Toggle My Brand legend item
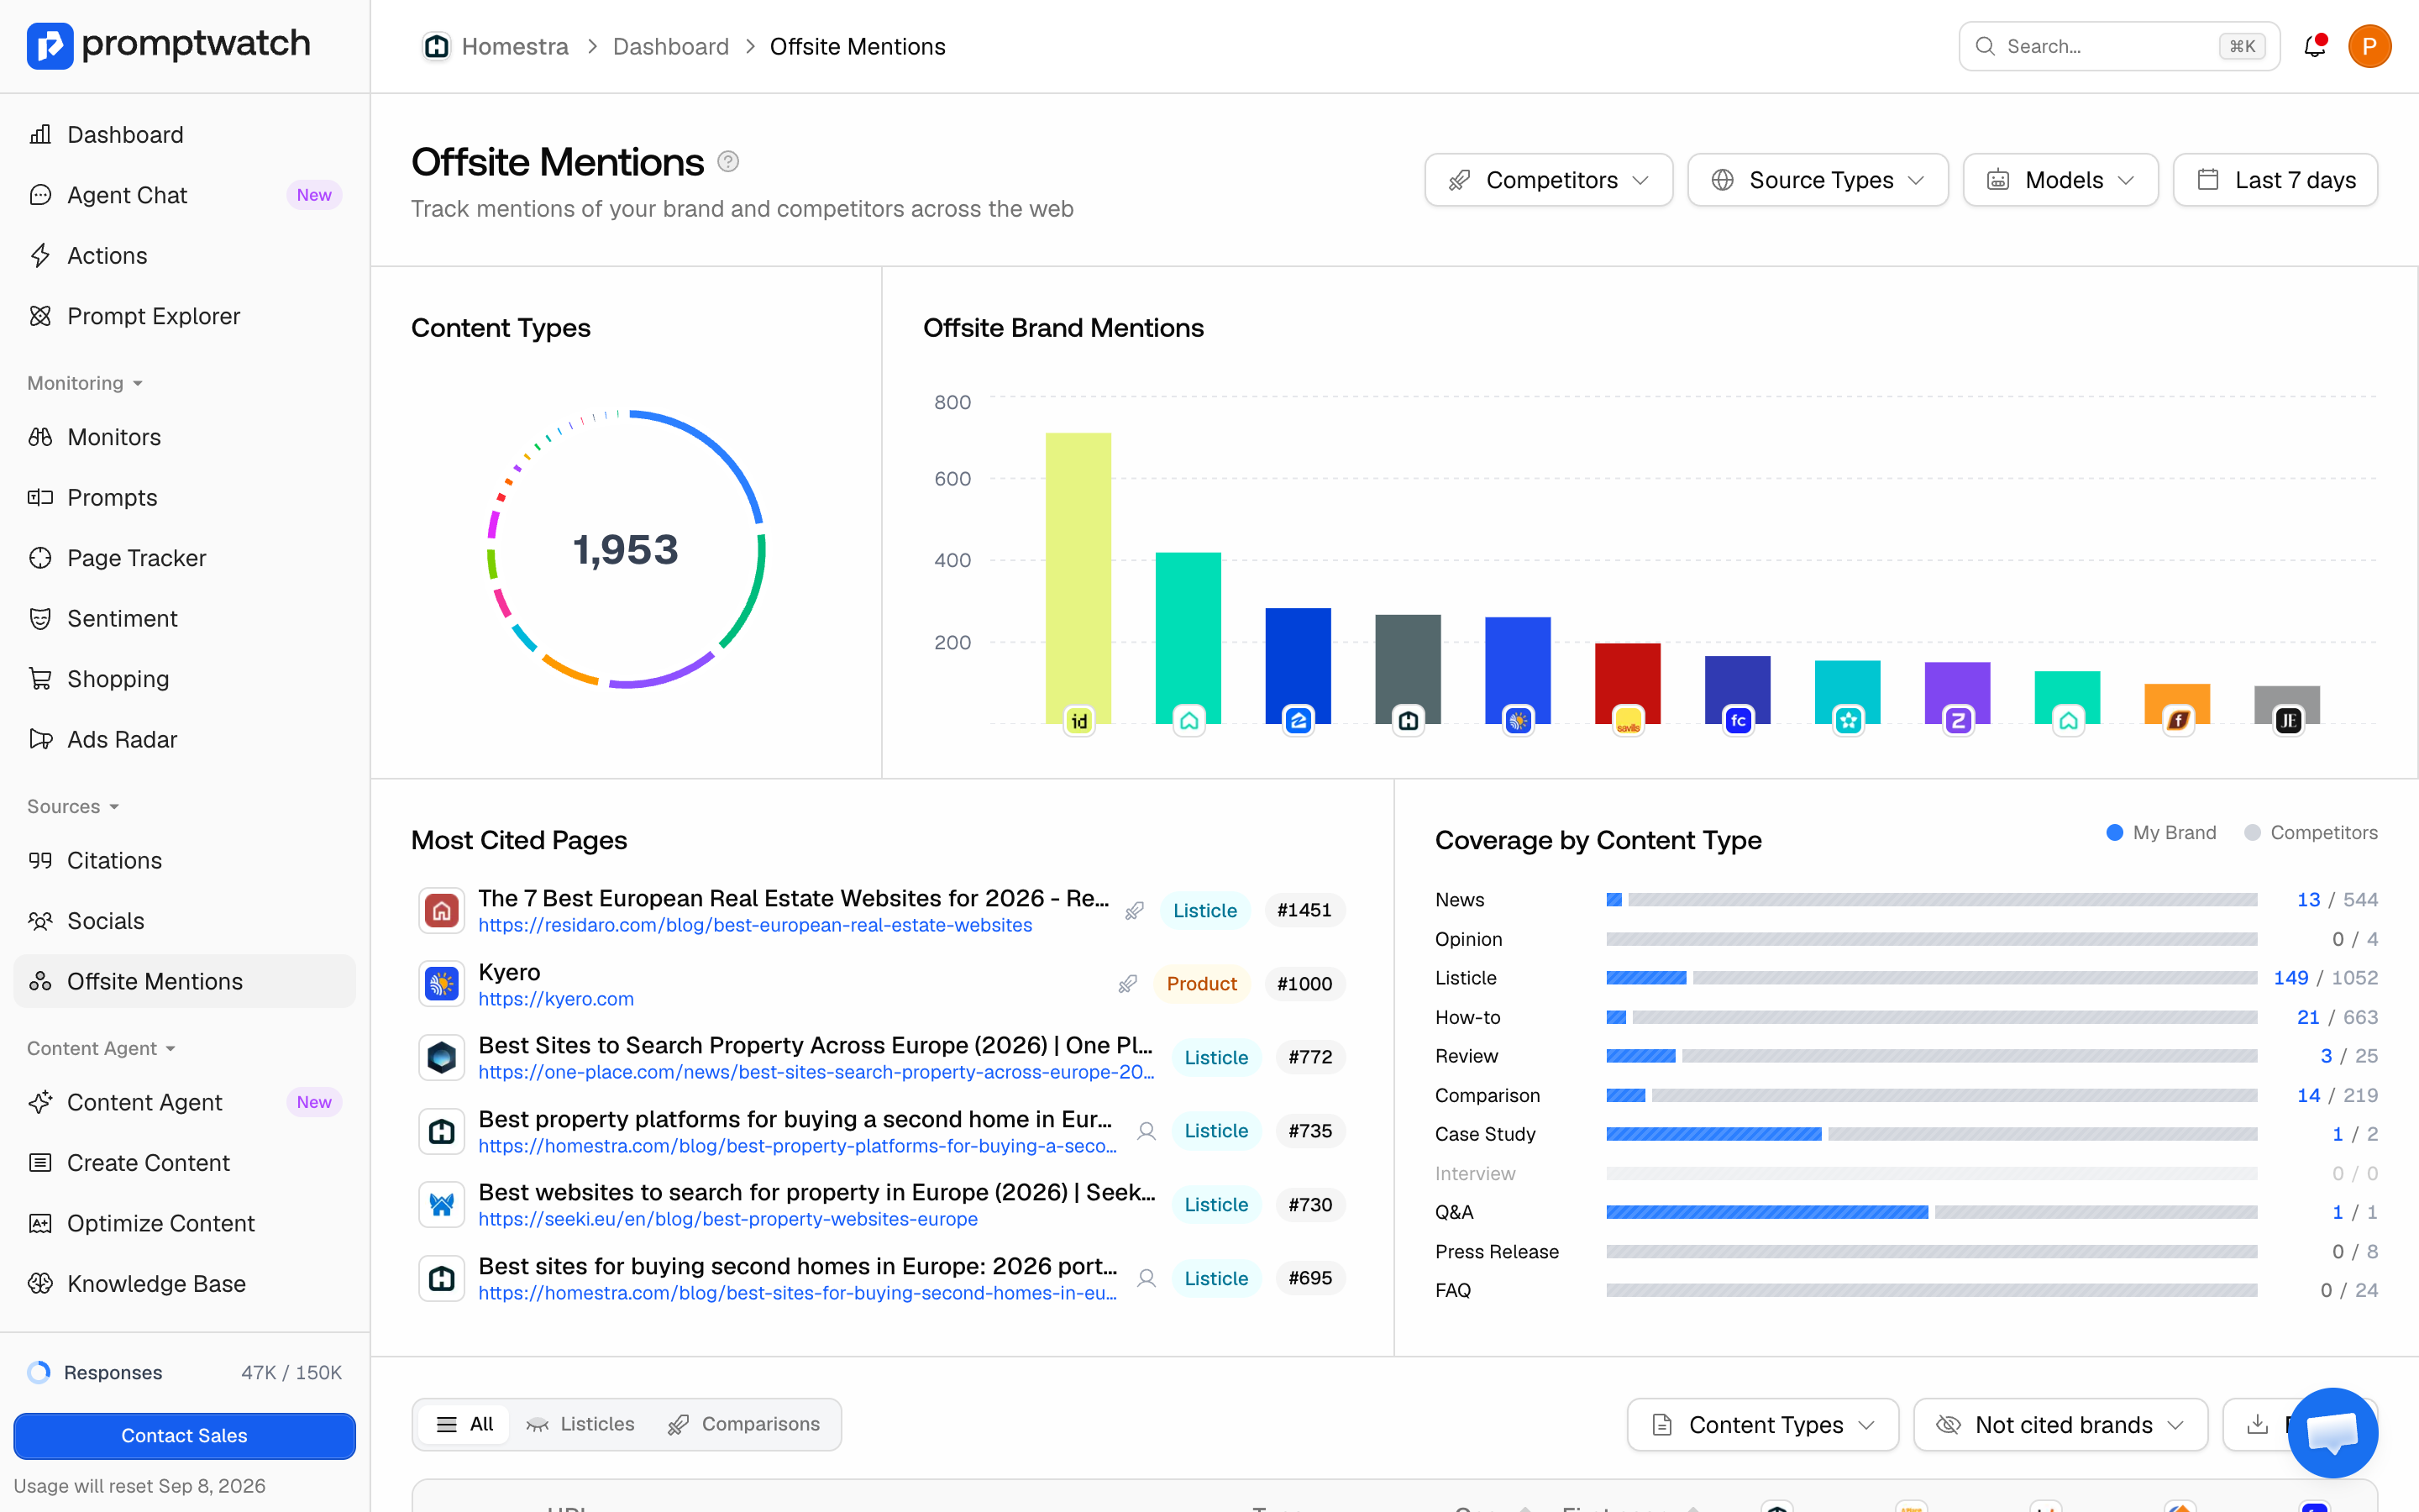Viewport: 2419px width, 1512px height. pyautogui.click(x=2161, y=833)
